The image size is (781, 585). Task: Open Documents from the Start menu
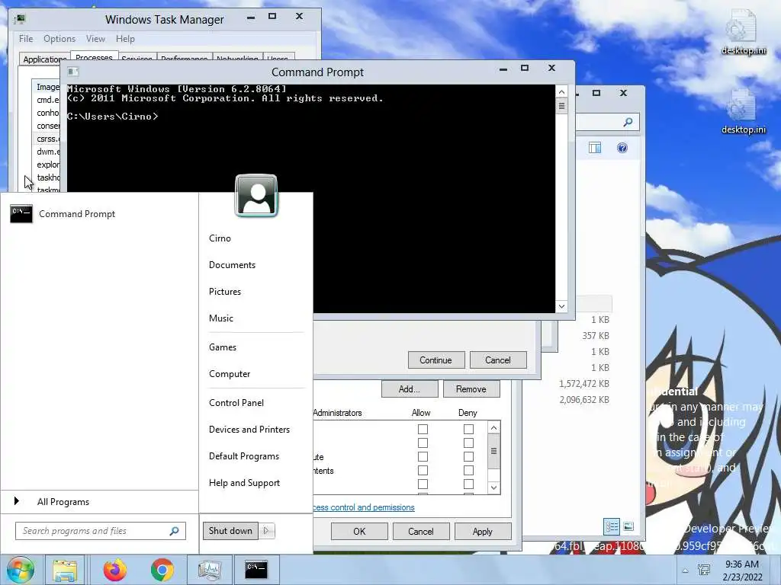[232, 265]
